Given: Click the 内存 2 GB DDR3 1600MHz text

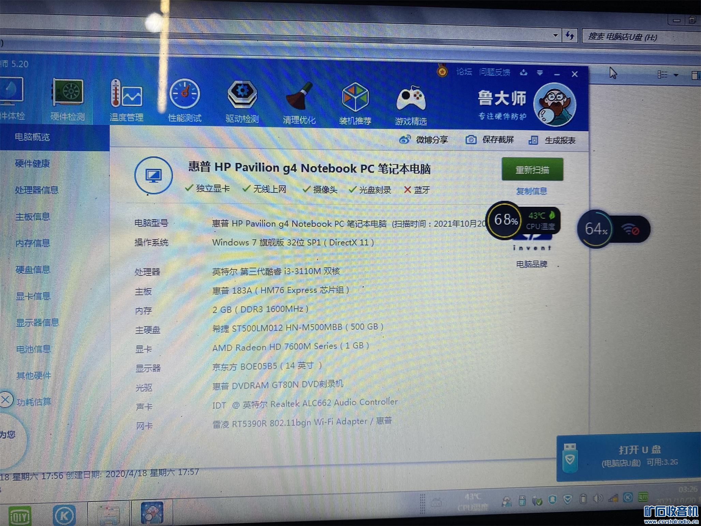Looking at the screenshot, I should pos(260,309).
